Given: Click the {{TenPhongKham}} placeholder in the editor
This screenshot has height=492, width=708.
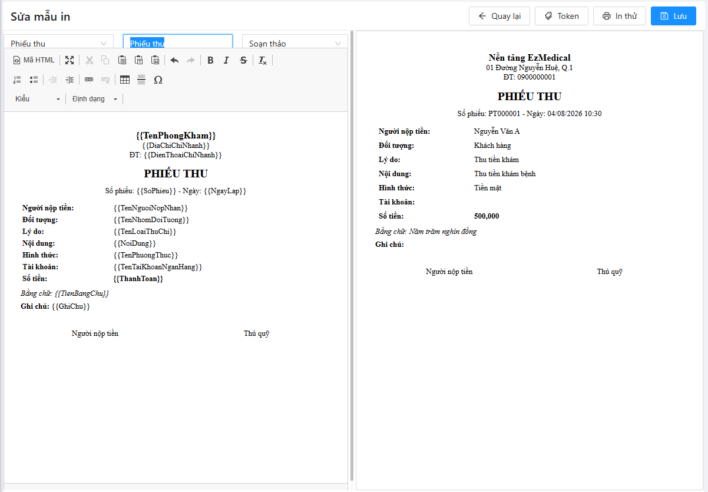Looking at the screenshot, I should tap(176, 136).
